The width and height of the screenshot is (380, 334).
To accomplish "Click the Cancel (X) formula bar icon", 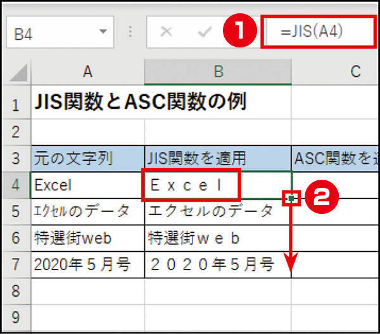I will click(167, 32).
